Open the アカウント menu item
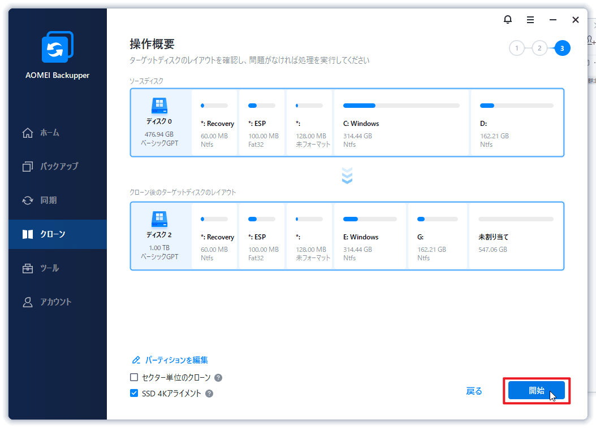The height and width of the screenshot is (428, 596). point(58,302)
